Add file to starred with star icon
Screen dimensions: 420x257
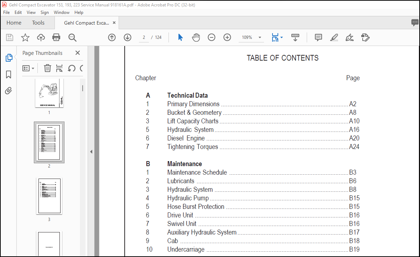point(25,37)
